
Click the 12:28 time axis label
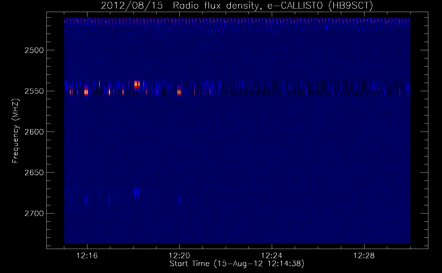click(364, 256)
